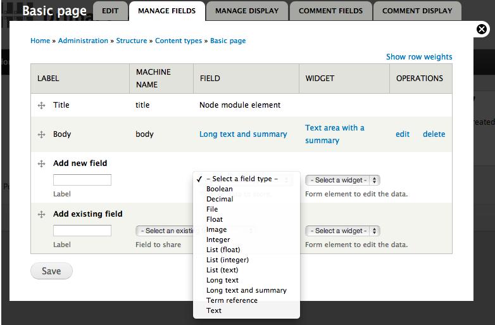Image resolution: width=495 pixels, height=325 pixels.
Task: Open the widget dropdown for new field
Action: tap(342, 180)
